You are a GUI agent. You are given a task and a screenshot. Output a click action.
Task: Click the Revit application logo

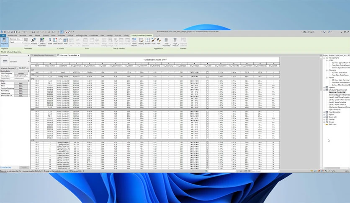point(2,32)
